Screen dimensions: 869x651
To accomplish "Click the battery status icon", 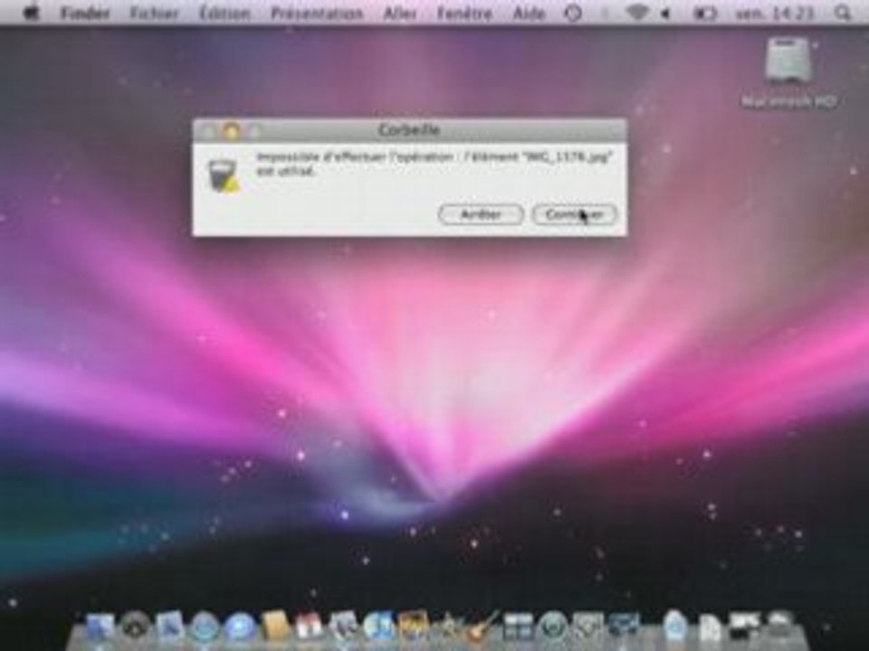I will click(704, 13).
